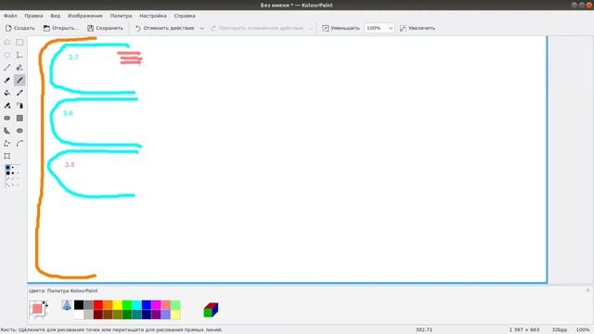Select the Pen tool

tap(19, 68)
